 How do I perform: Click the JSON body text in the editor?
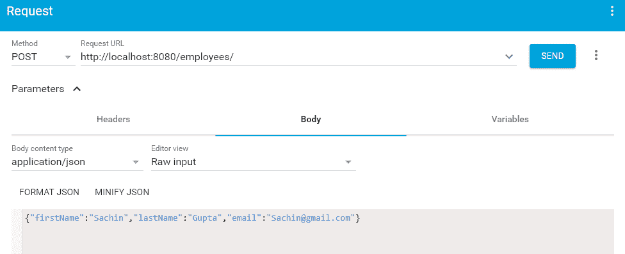click(x=193, y=218)
